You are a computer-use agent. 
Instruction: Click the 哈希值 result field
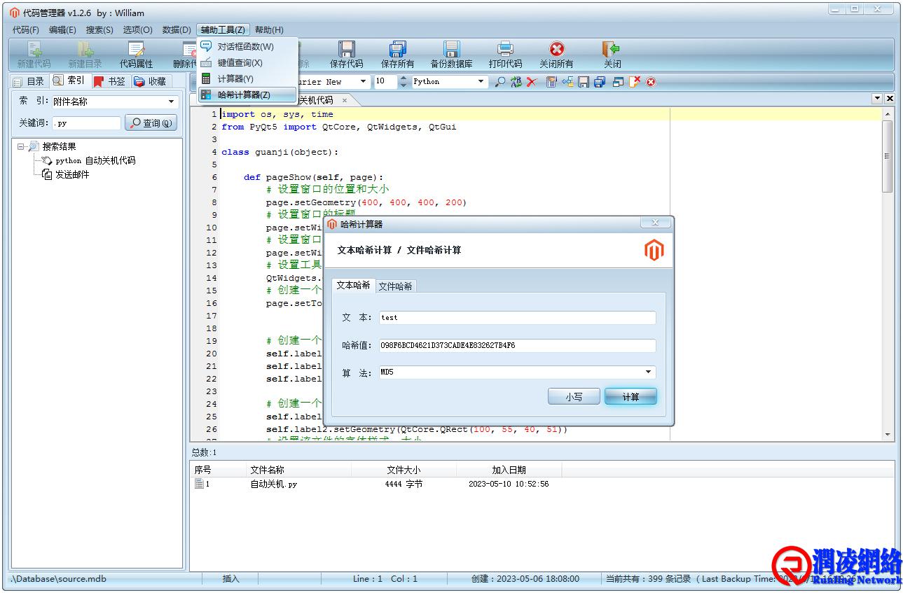point(518,345)
